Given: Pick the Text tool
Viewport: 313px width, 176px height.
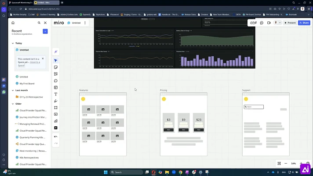Looking at the screenshot, I should pos(56,94).
